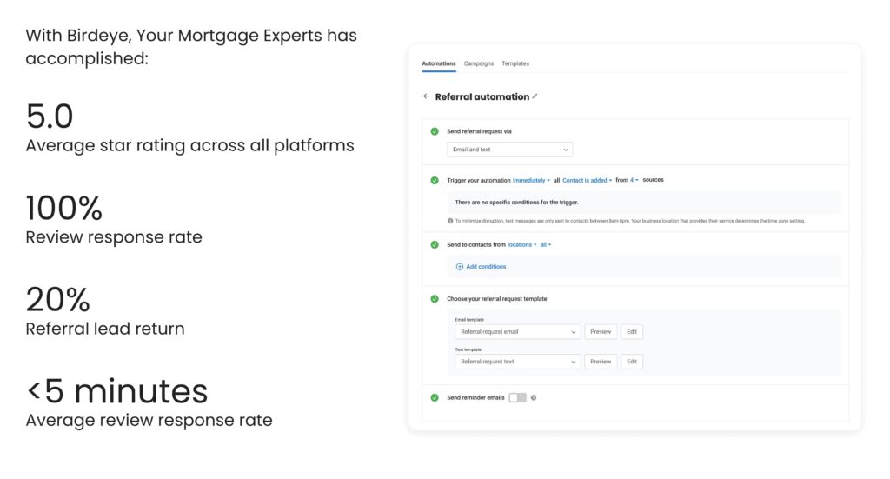
Task: Change the immediately trigger timing dropdown
Action: 531,180
